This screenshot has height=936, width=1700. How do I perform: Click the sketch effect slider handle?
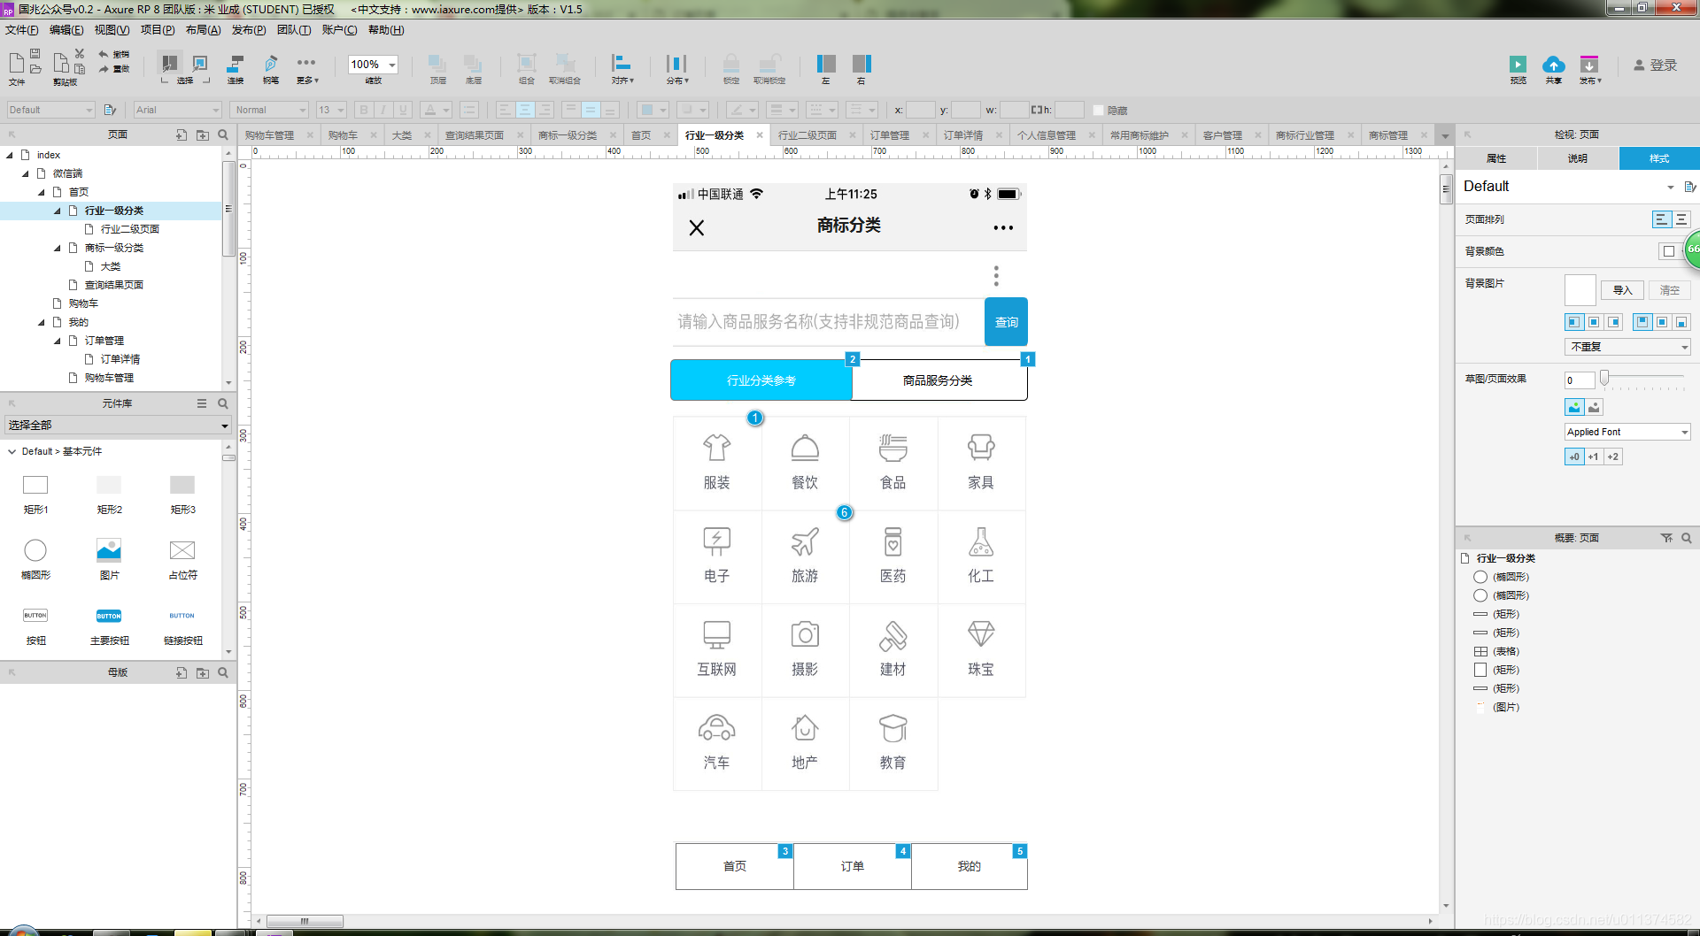(1603, 378)
